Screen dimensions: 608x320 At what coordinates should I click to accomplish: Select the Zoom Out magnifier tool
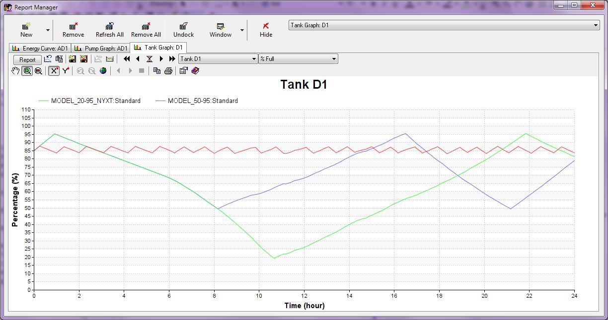pos(38,71)
